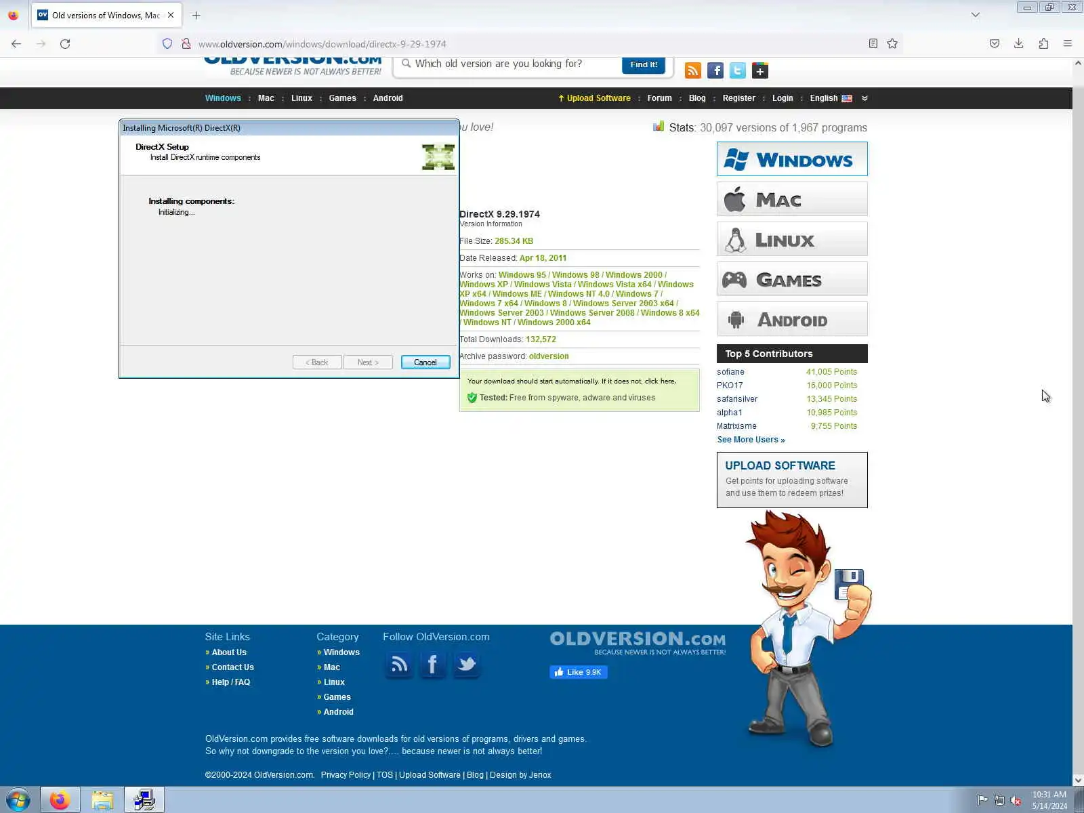Click the footer Facebook icon
Viewport: 1084px width, 813px height.
pos(432,664)
